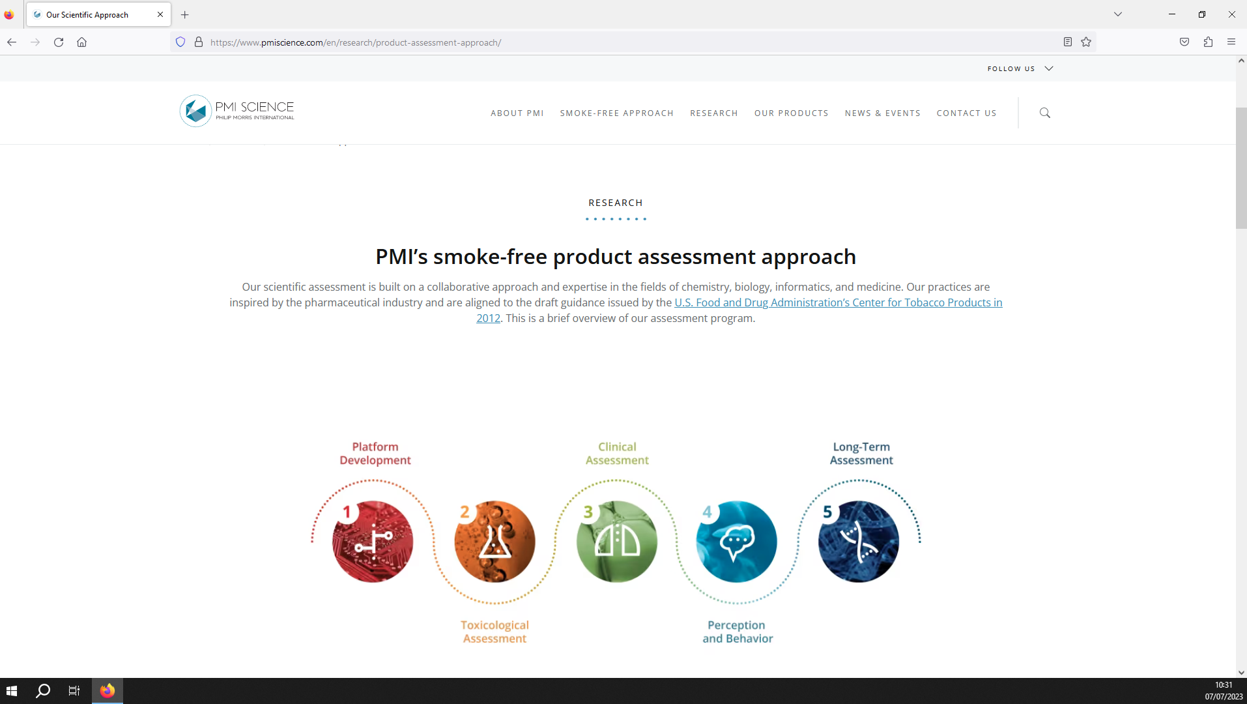
Task: Open the Our Products menu
Action: [x=792, y=113]
